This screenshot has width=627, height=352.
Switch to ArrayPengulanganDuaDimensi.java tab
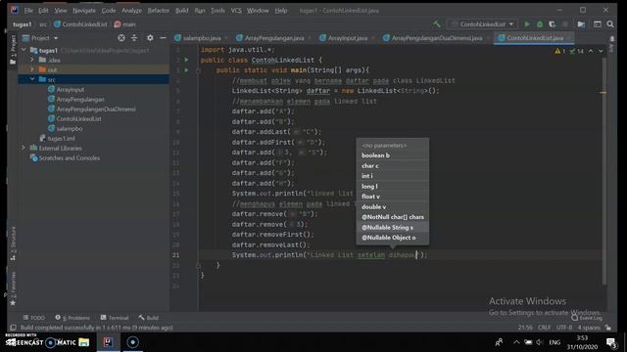(x=436, y=38)
